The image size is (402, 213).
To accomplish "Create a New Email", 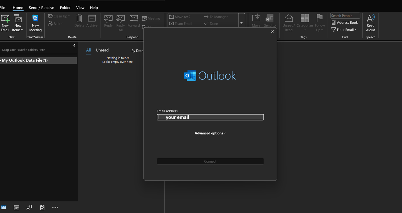I will (5, 23).
